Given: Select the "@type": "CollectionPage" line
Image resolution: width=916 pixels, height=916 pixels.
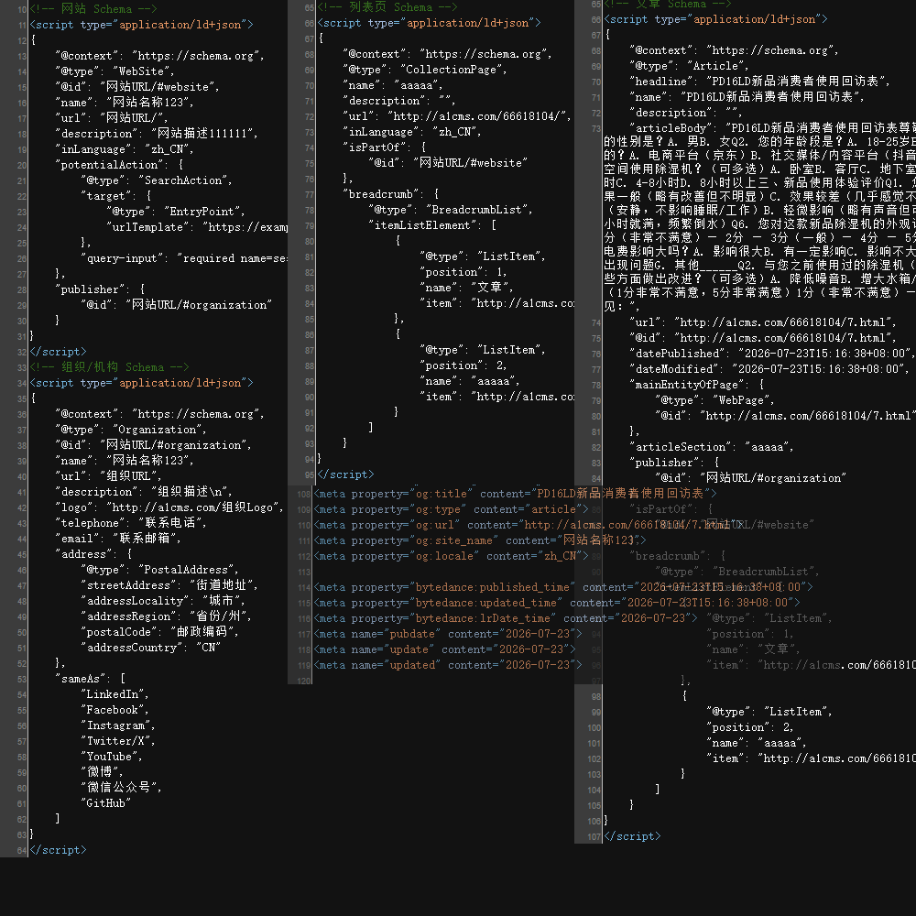Looking at the screenshot, I should 425,70.
